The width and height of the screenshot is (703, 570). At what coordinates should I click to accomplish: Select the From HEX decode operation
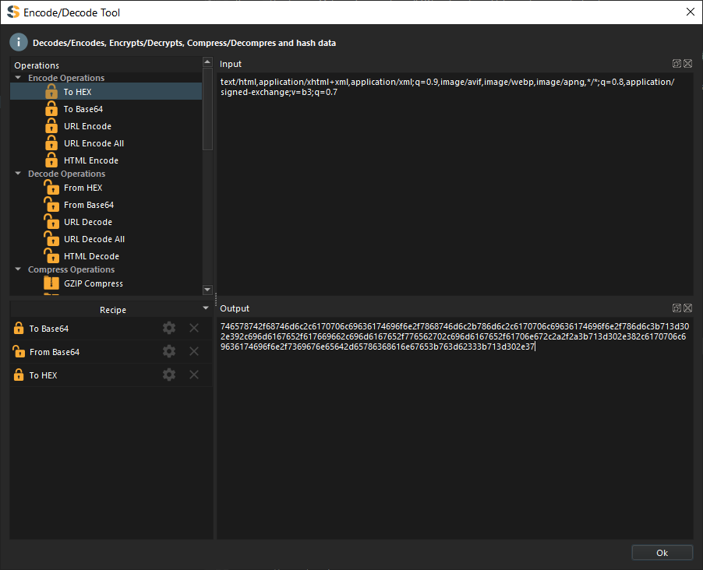[x=84, y=188]
